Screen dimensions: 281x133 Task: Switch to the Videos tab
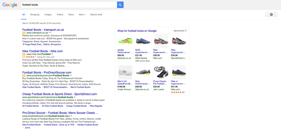pyautogui.click(x=60, y=15)
